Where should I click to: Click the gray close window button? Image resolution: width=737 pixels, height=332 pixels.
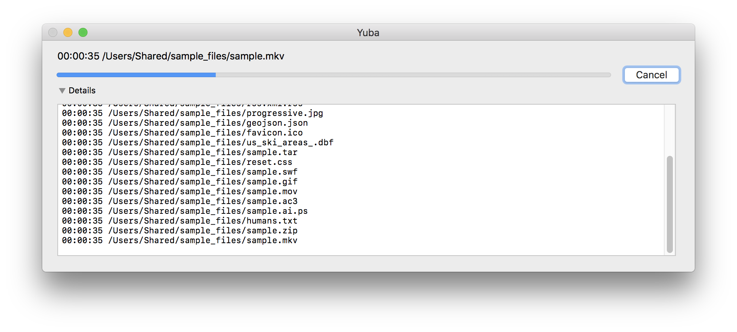(x=53, y=33)
